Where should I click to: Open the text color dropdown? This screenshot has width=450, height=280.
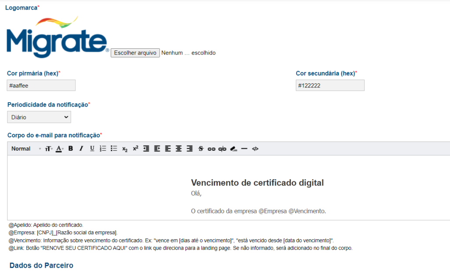[x=59, y=149]
